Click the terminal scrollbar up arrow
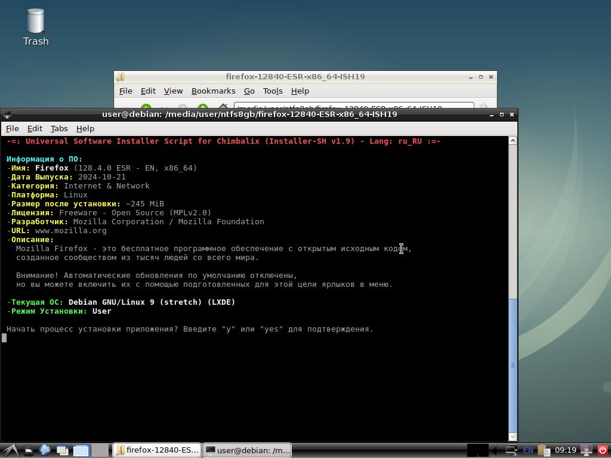 (x=513, y=141)
